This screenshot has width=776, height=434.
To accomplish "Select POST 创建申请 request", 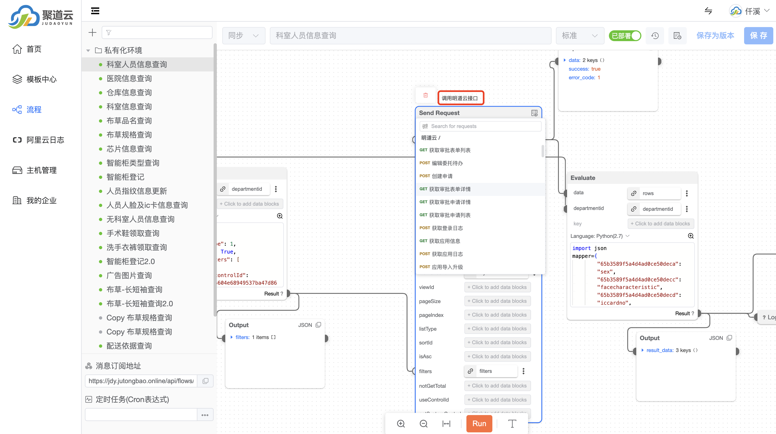I will tap(480, 176).
